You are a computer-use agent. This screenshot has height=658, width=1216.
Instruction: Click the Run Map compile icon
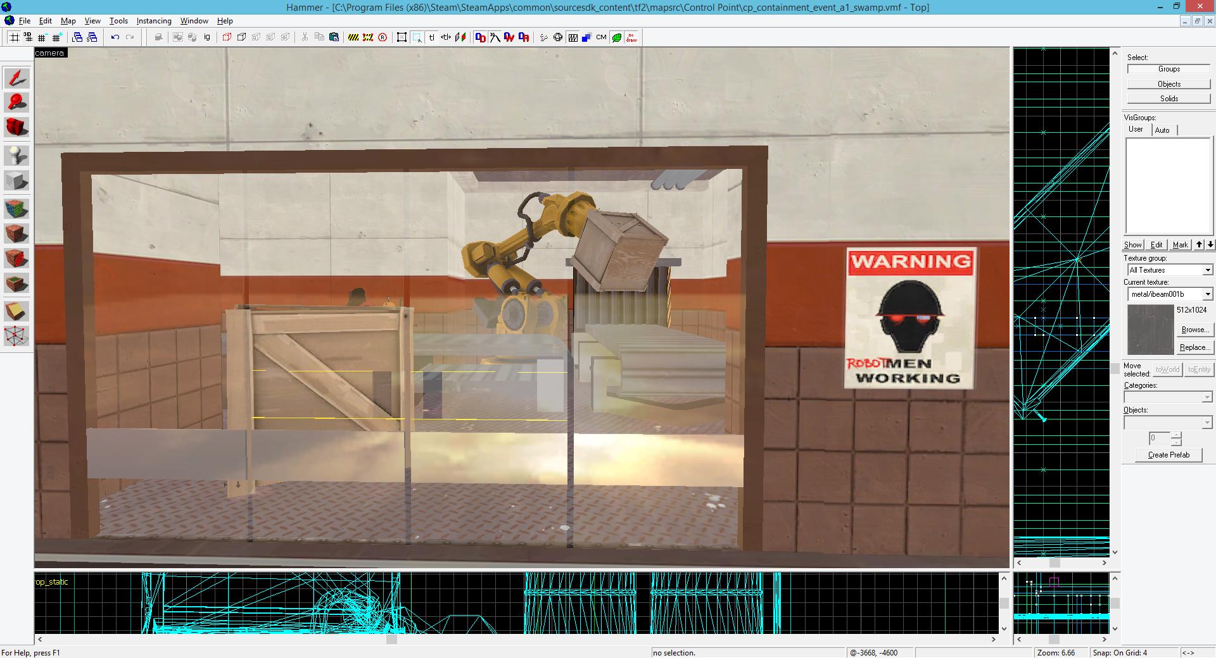tap(543, 37)
